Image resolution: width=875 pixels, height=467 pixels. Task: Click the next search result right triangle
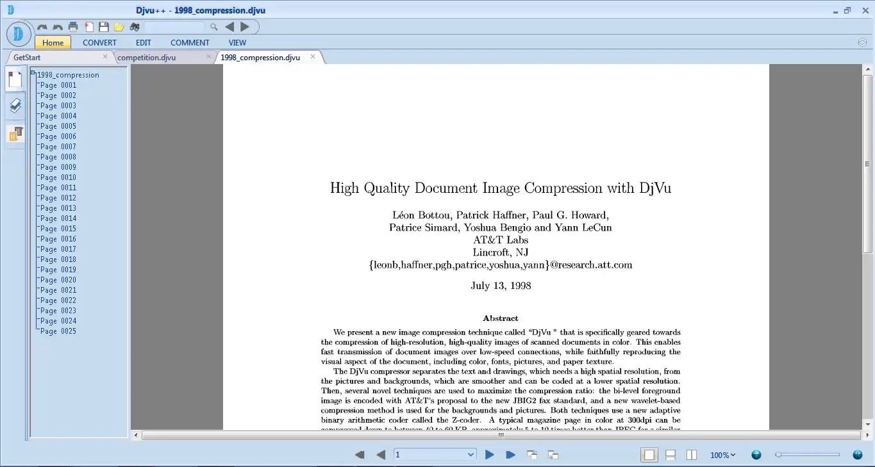coord(245,27)
